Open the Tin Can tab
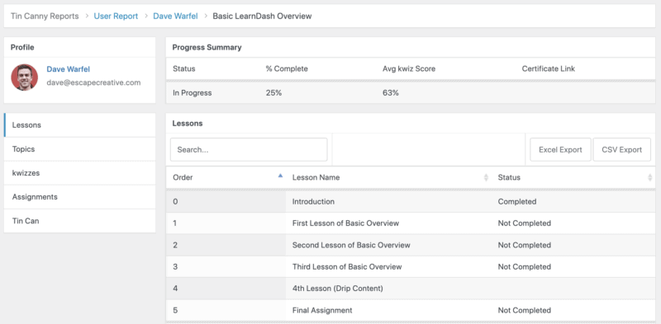The image size is (661, 324). pyautogui.click(x=79, y=220)
